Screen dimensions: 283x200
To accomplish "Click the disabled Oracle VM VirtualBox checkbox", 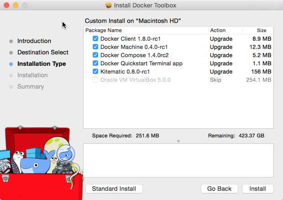I will point(95,80).
